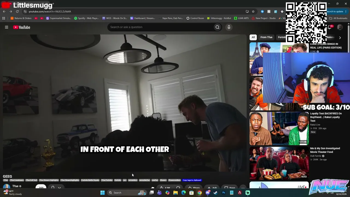
Task: Click the Fortnite Battle Royale tag
Action: point(90,180)
